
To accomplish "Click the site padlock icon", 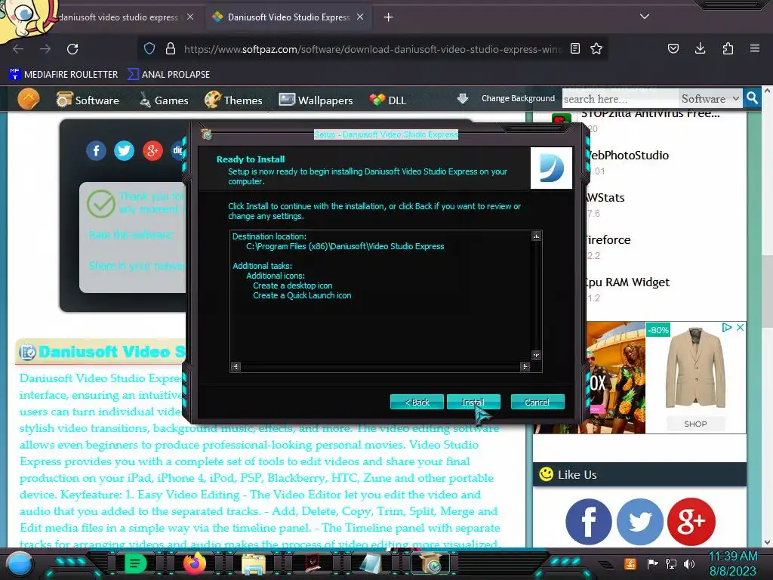I will click(x=171, y=48).
